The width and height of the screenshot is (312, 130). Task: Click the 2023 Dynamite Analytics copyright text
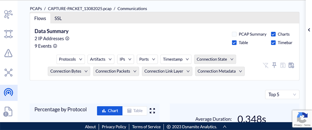click(x=192, y=127)
